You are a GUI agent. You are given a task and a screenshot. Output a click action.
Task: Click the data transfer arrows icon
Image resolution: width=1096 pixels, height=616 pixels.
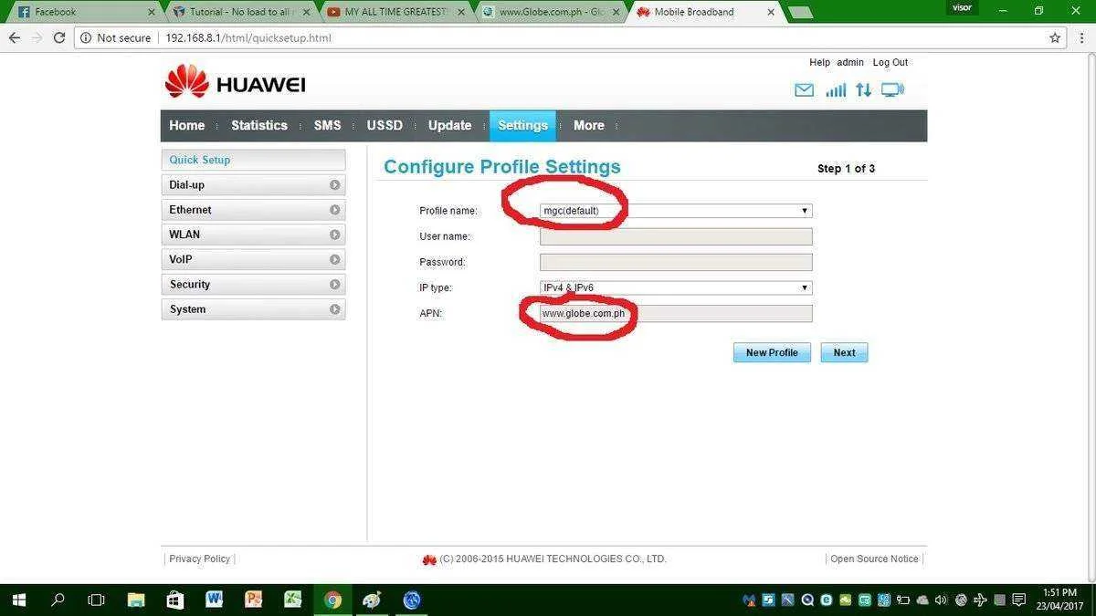point(863,90)
